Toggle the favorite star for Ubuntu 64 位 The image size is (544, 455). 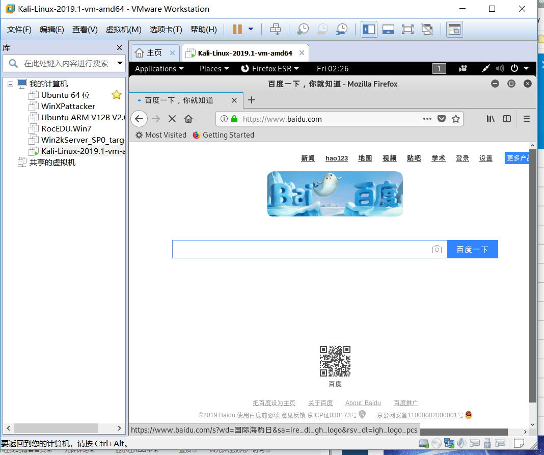tap(117, 95)
